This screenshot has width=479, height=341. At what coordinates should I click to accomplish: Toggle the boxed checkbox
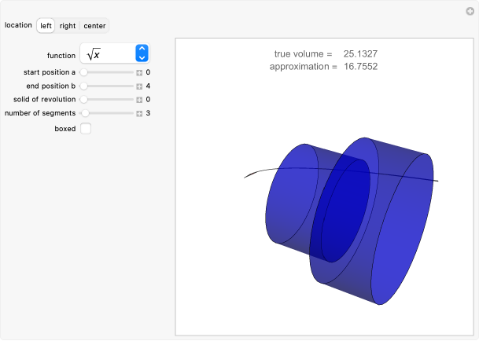(86, 128)
